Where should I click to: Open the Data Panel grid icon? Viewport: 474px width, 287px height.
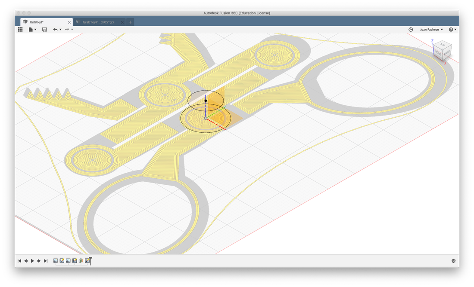(20, 29)
